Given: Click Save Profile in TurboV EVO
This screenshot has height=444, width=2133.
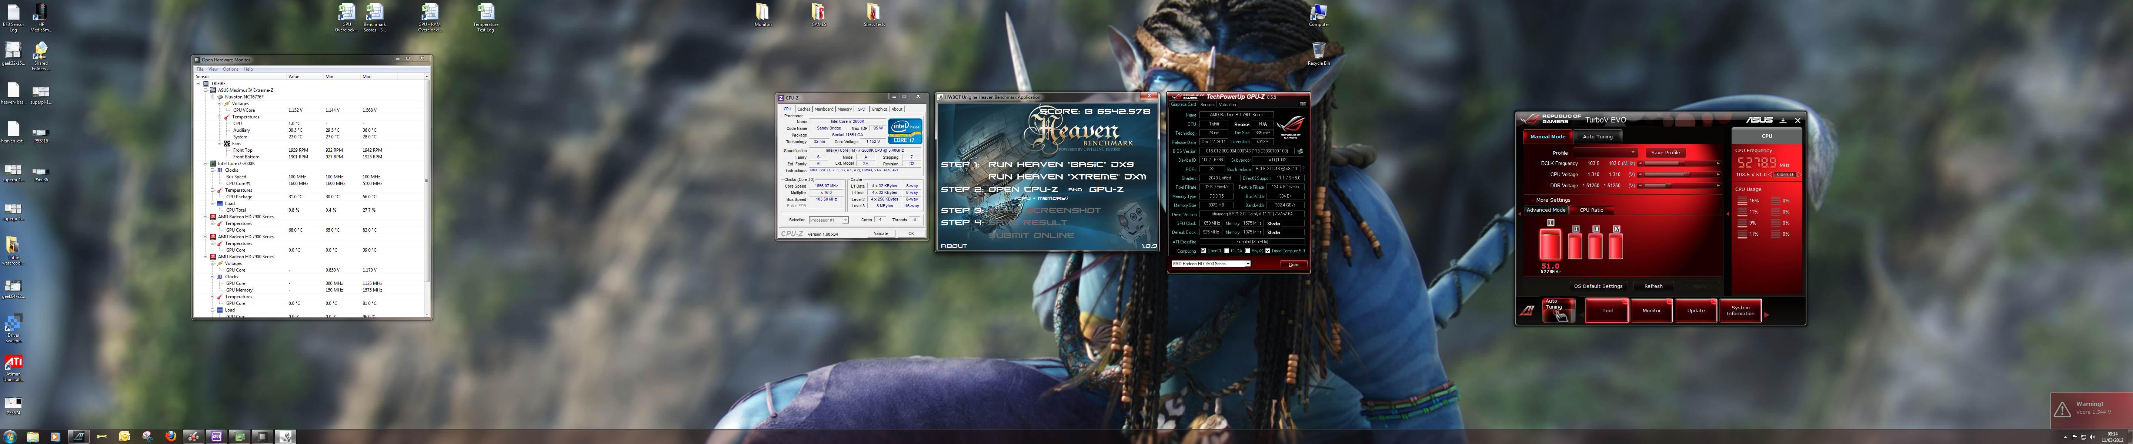Looking at the screenshot, I should 1665,152.
